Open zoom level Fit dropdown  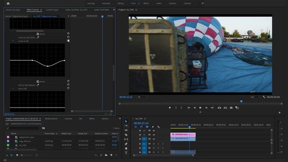click(143, 97)
